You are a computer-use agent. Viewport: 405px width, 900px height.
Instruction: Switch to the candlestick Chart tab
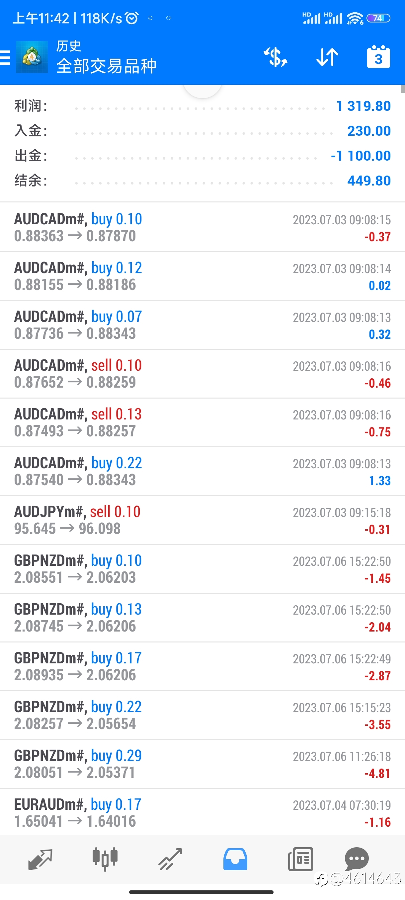[105, 859]
